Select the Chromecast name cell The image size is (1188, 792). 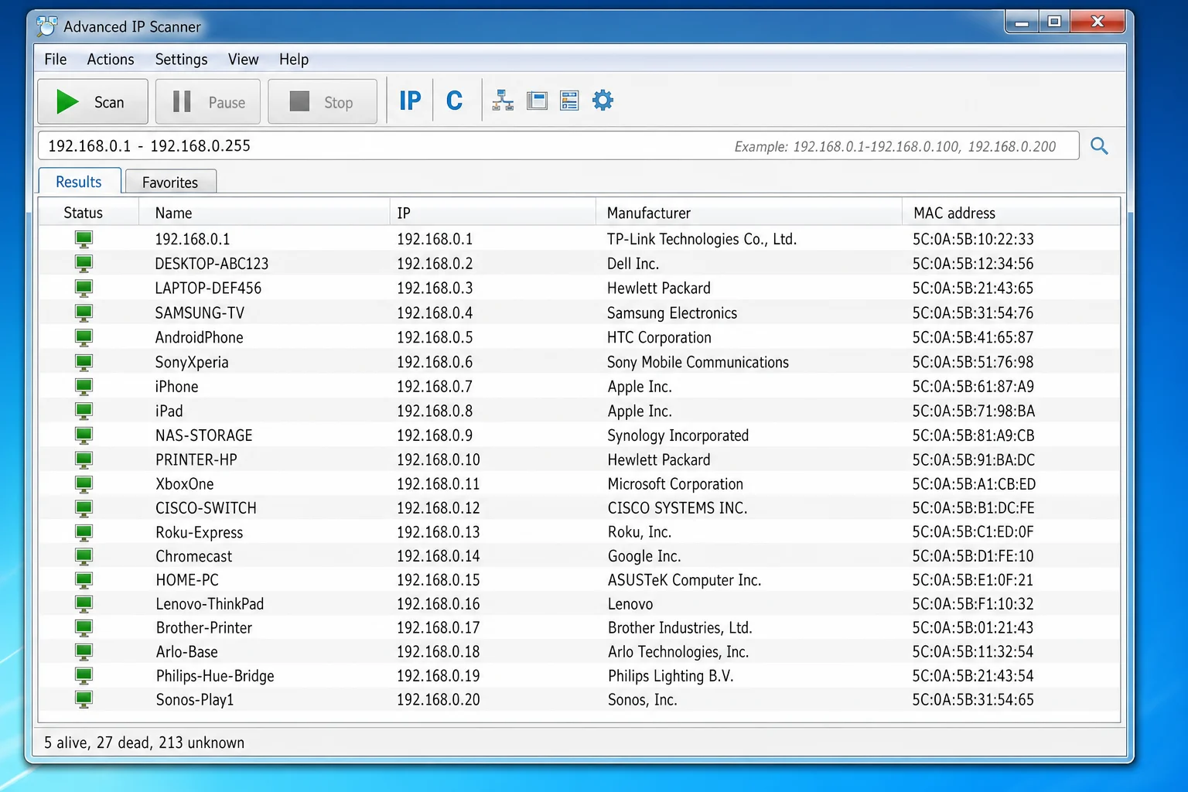tap(194, 556)
